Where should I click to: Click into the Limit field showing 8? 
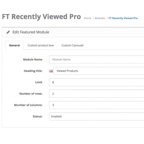coord(96,82)
